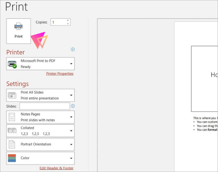Click the 'Print slides with notes' text
Image resolution: width=218 pixels, height=172 pixels.
click(38, 120)
